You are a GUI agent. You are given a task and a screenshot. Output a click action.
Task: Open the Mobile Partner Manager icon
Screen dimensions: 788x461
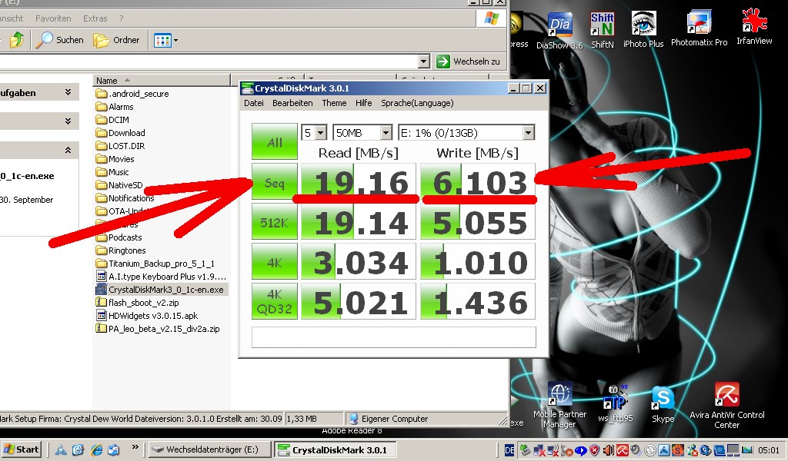pos(559,398)
